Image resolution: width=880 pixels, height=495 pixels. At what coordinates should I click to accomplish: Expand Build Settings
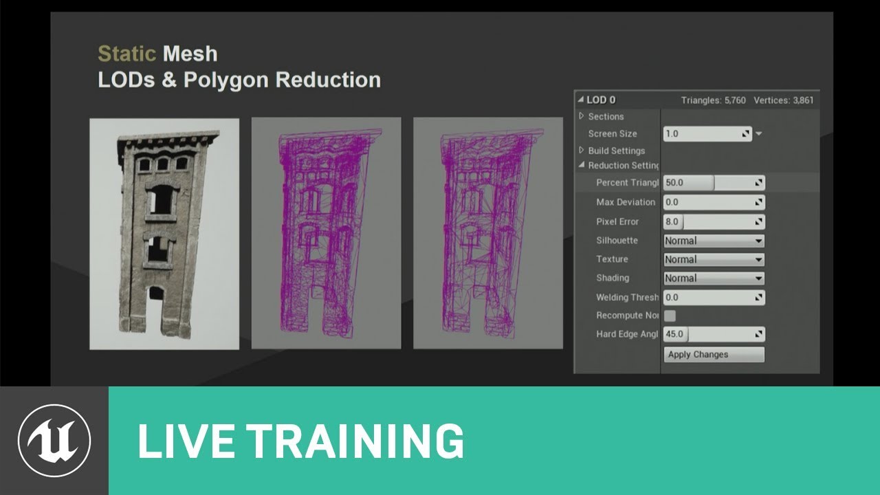pos(582,151)
